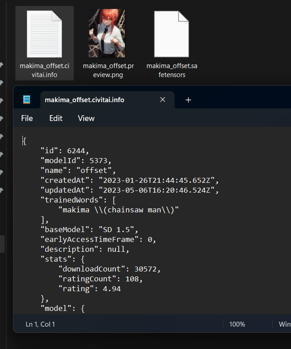Click the "trainedWords" line
291x349 pixels.
pos(78,200)
